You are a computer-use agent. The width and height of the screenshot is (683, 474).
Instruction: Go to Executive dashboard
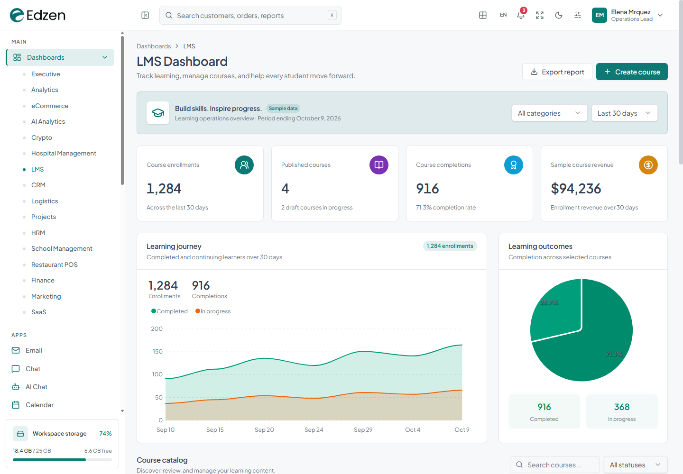pyautogui.click(x=46, y=74)
